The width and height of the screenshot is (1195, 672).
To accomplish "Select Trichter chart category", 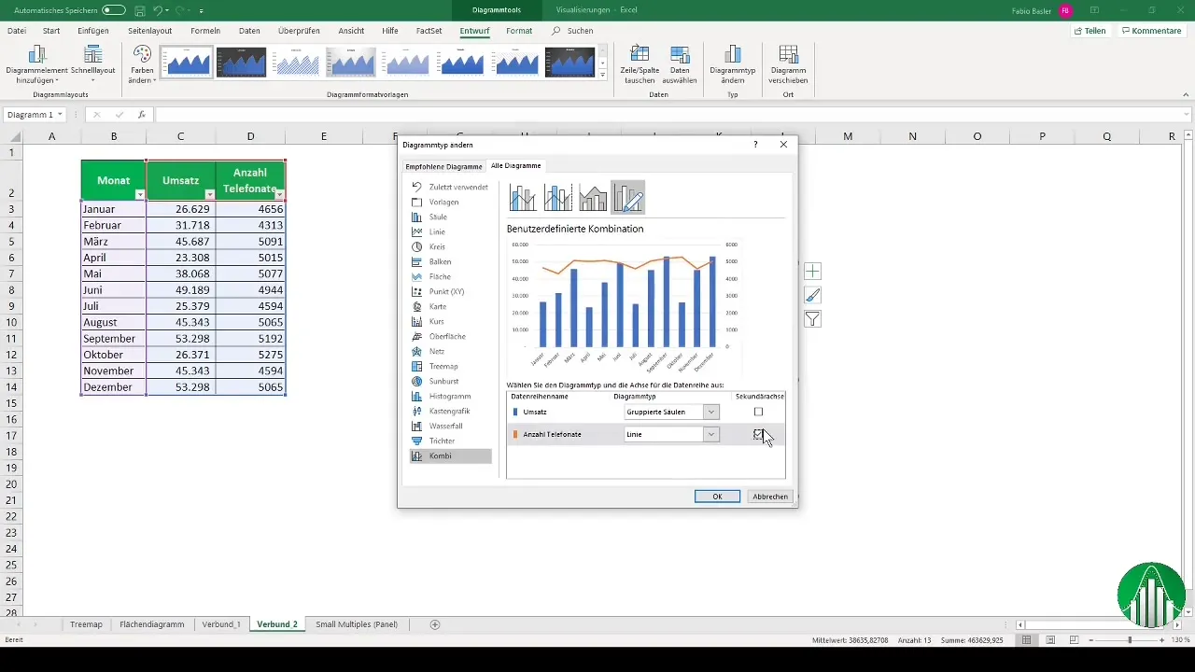I will click(x=451, y=441).
